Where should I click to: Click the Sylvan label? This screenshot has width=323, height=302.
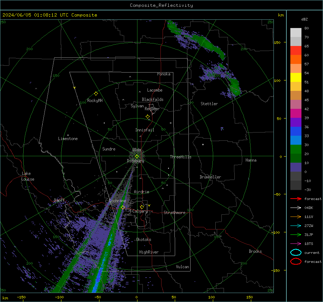pos(137,106)
